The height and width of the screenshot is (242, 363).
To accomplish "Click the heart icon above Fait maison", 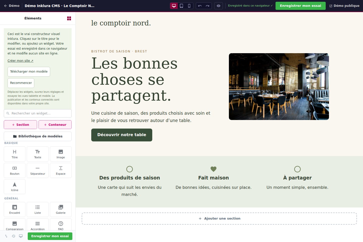I will [214, 169].
